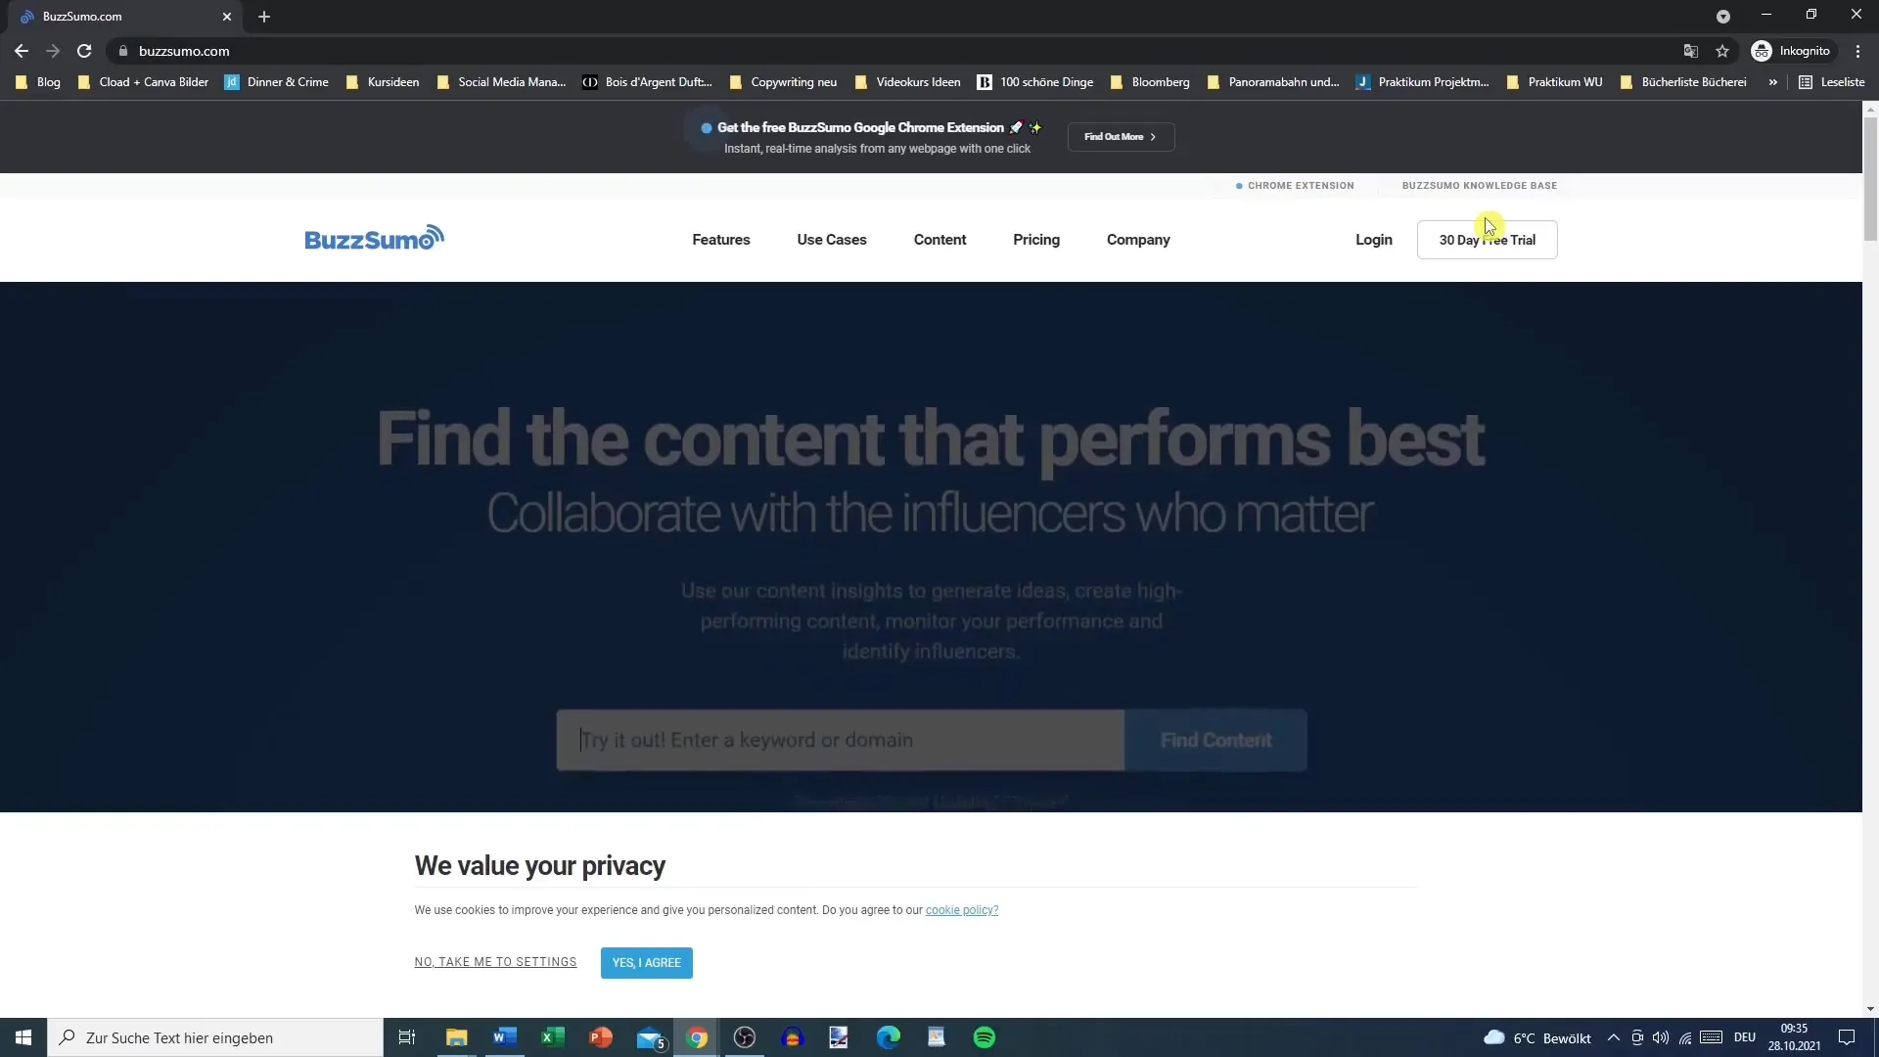The height and width of the screenshot is (1057, 1879).
Task: Click the BuzzSumo logo
Action: point(374,238)
